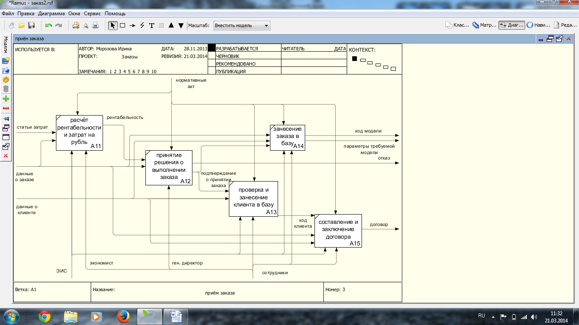
Task: Click sidebar cascade windows icon
Action: [x=6, y=128]
